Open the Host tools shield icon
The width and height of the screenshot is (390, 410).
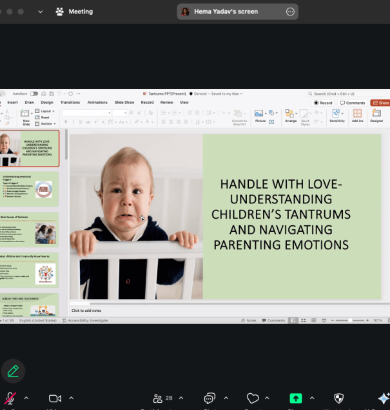coord(338,398)
